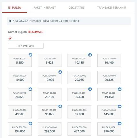137x138 pixels.
Task: Go to Transaksi Terakhir tab
Action: pos(112,7)
